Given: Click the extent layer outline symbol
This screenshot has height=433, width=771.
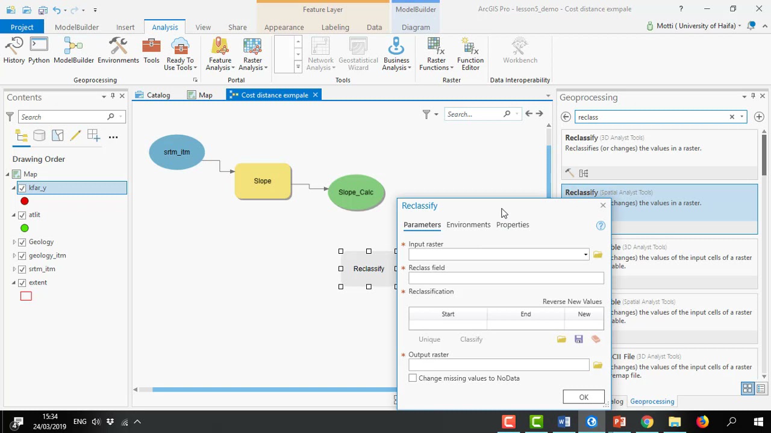Looking at the screenshot, I should coord(26,296).
